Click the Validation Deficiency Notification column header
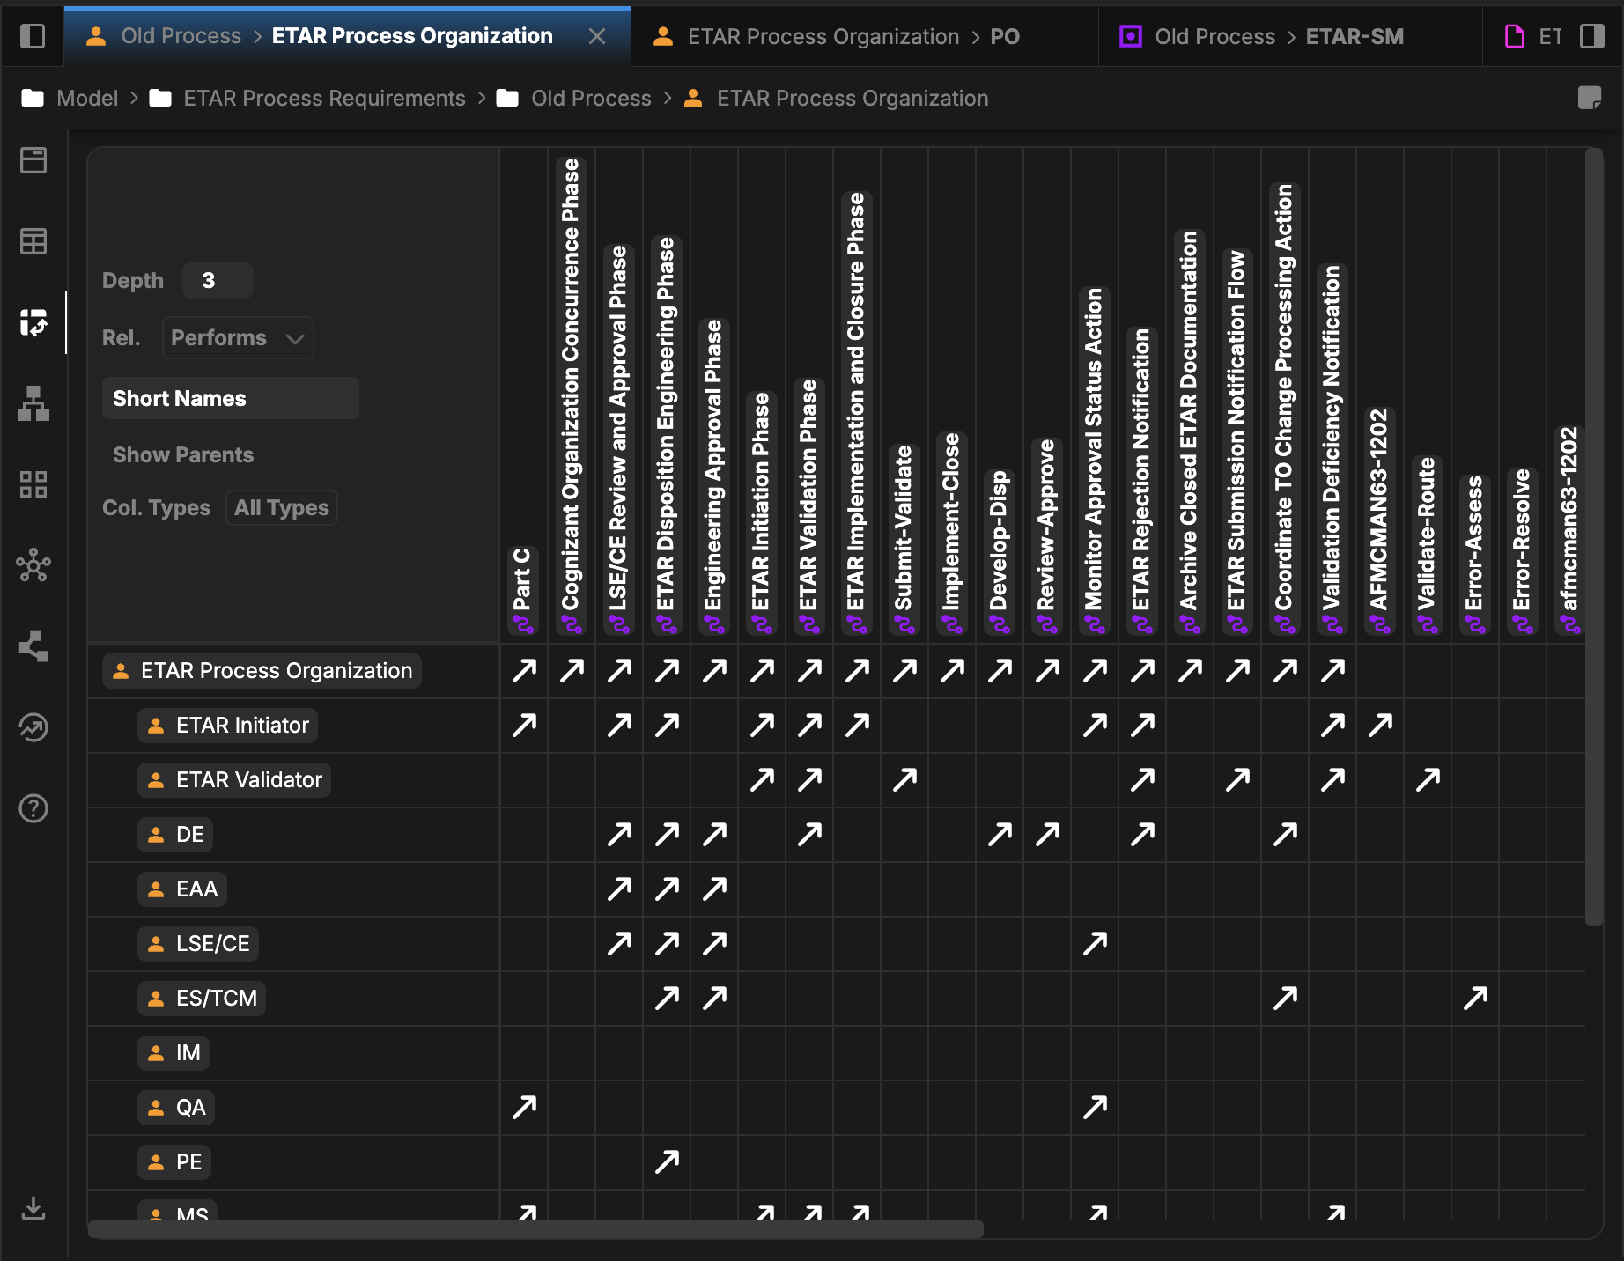The height and width of the screenshot is (1261, 1624). (x=1332, y=449)
